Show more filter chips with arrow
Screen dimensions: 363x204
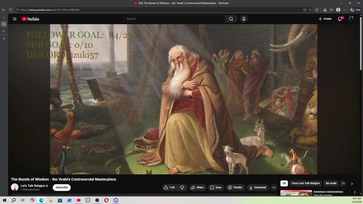pyautogui.click(x=352, y=184)
